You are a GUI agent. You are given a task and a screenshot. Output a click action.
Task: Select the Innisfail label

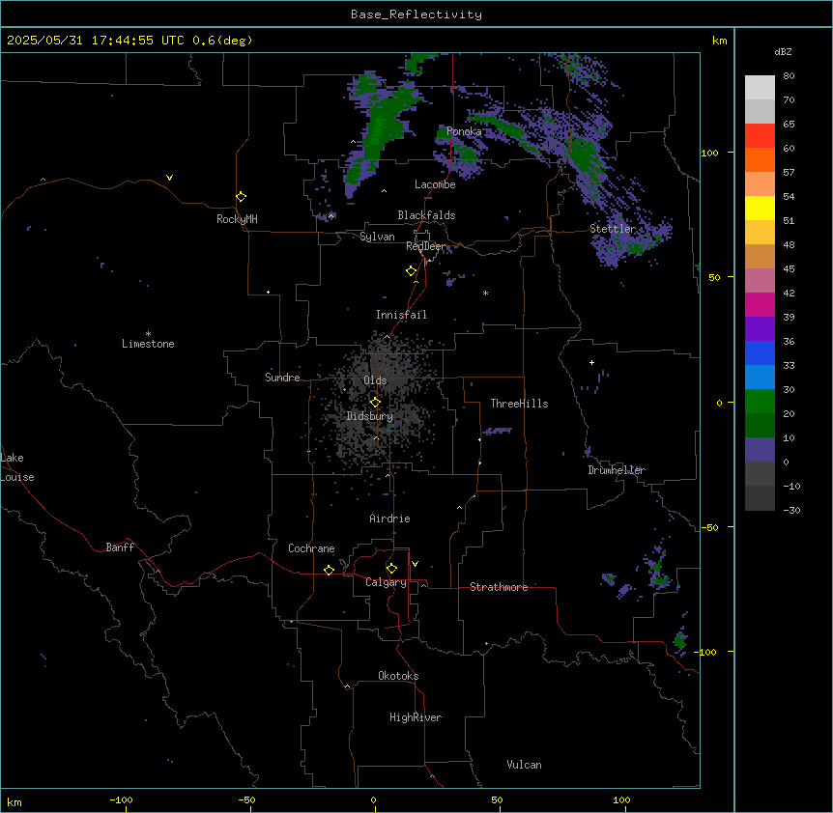(x=401, y=315)
